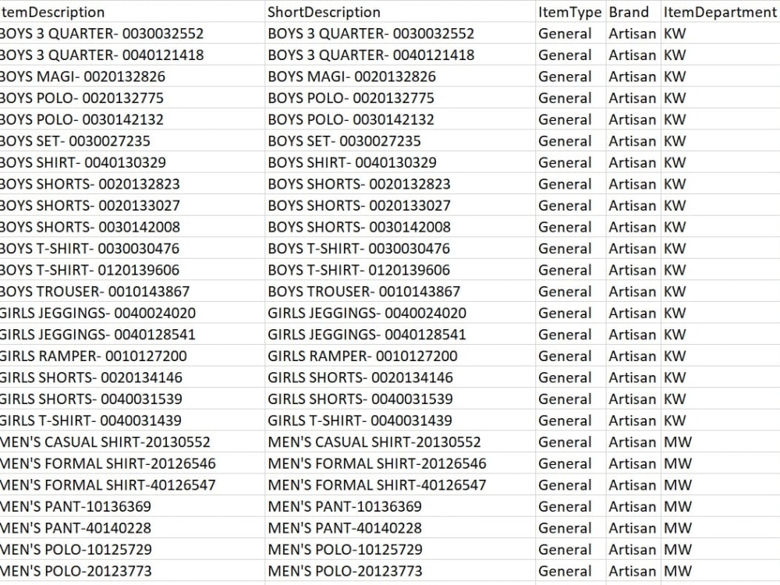Click ShortDescription cell MEN'S FORMAL SHIRT-40126547
The width and height of the screenshot is (780, 585).
point(400,484)
